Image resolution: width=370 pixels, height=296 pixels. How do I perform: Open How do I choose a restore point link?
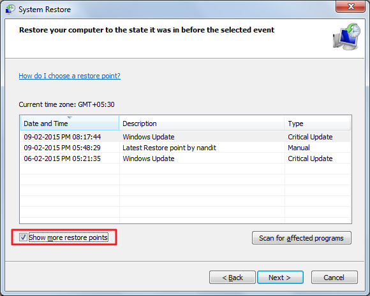click(70, 76)
